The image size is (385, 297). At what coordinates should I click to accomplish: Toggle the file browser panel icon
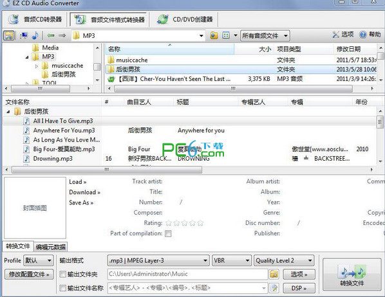point(9,36)
